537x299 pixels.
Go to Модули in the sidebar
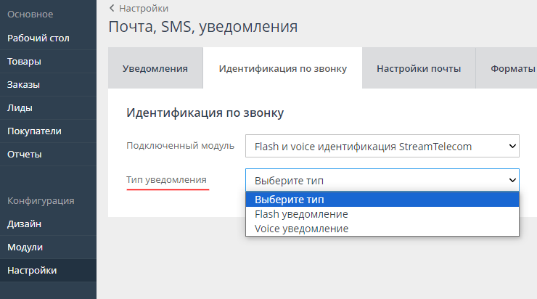[x=25, y=247]
